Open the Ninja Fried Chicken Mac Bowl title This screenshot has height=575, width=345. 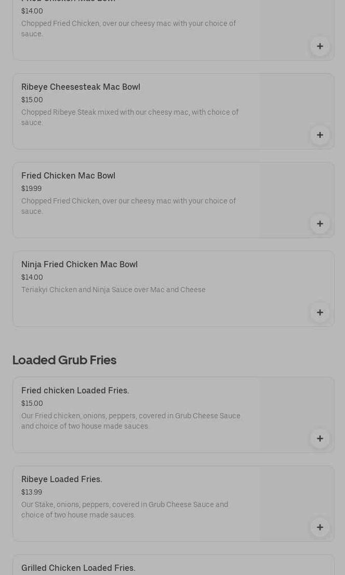point(79,265)
